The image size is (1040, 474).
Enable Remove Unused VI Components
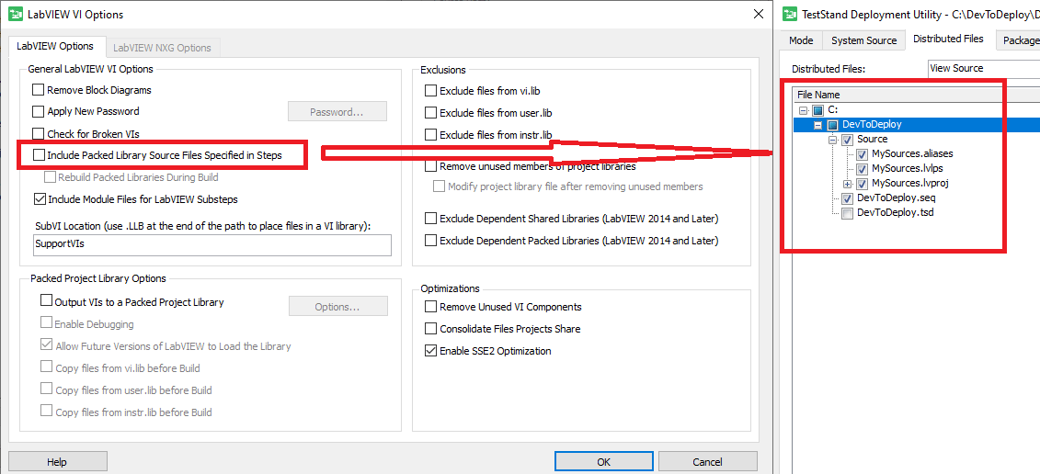pos(431,307)
